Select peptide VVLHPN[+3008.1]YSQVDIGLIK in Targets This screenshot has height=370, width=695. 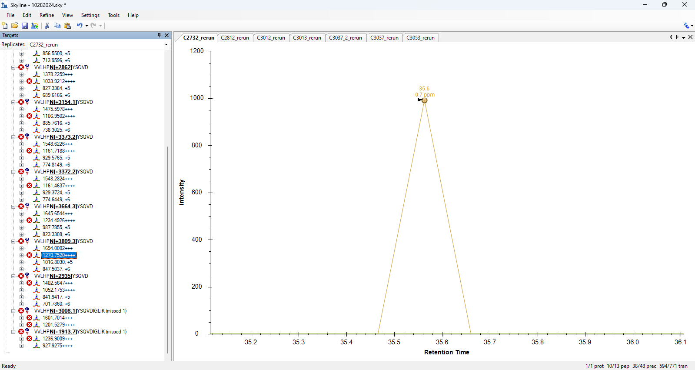80,311
